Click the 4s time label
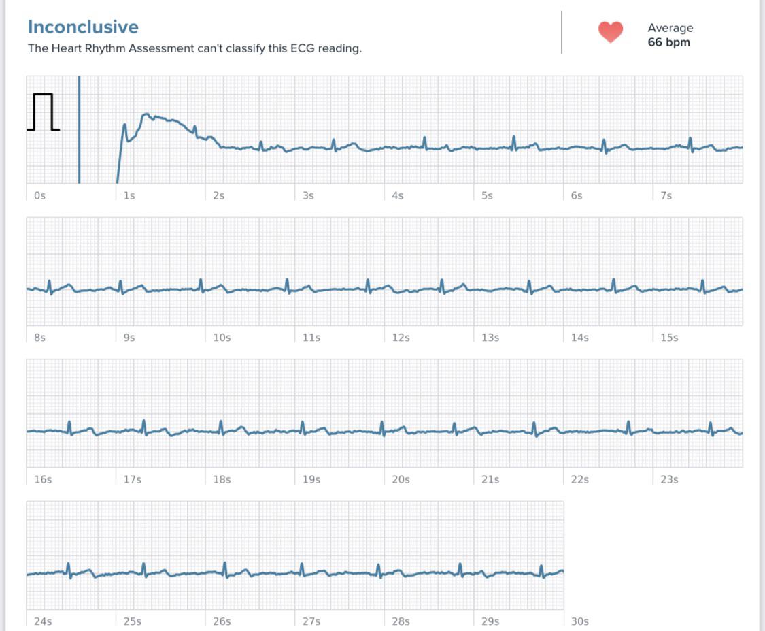The height and width of the screenshot is (631, 765). tap(398, 196)
